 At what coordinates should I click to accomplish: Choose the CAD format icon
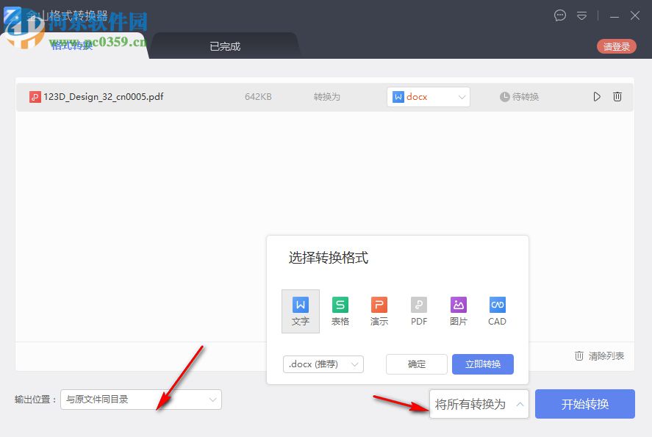498,311
